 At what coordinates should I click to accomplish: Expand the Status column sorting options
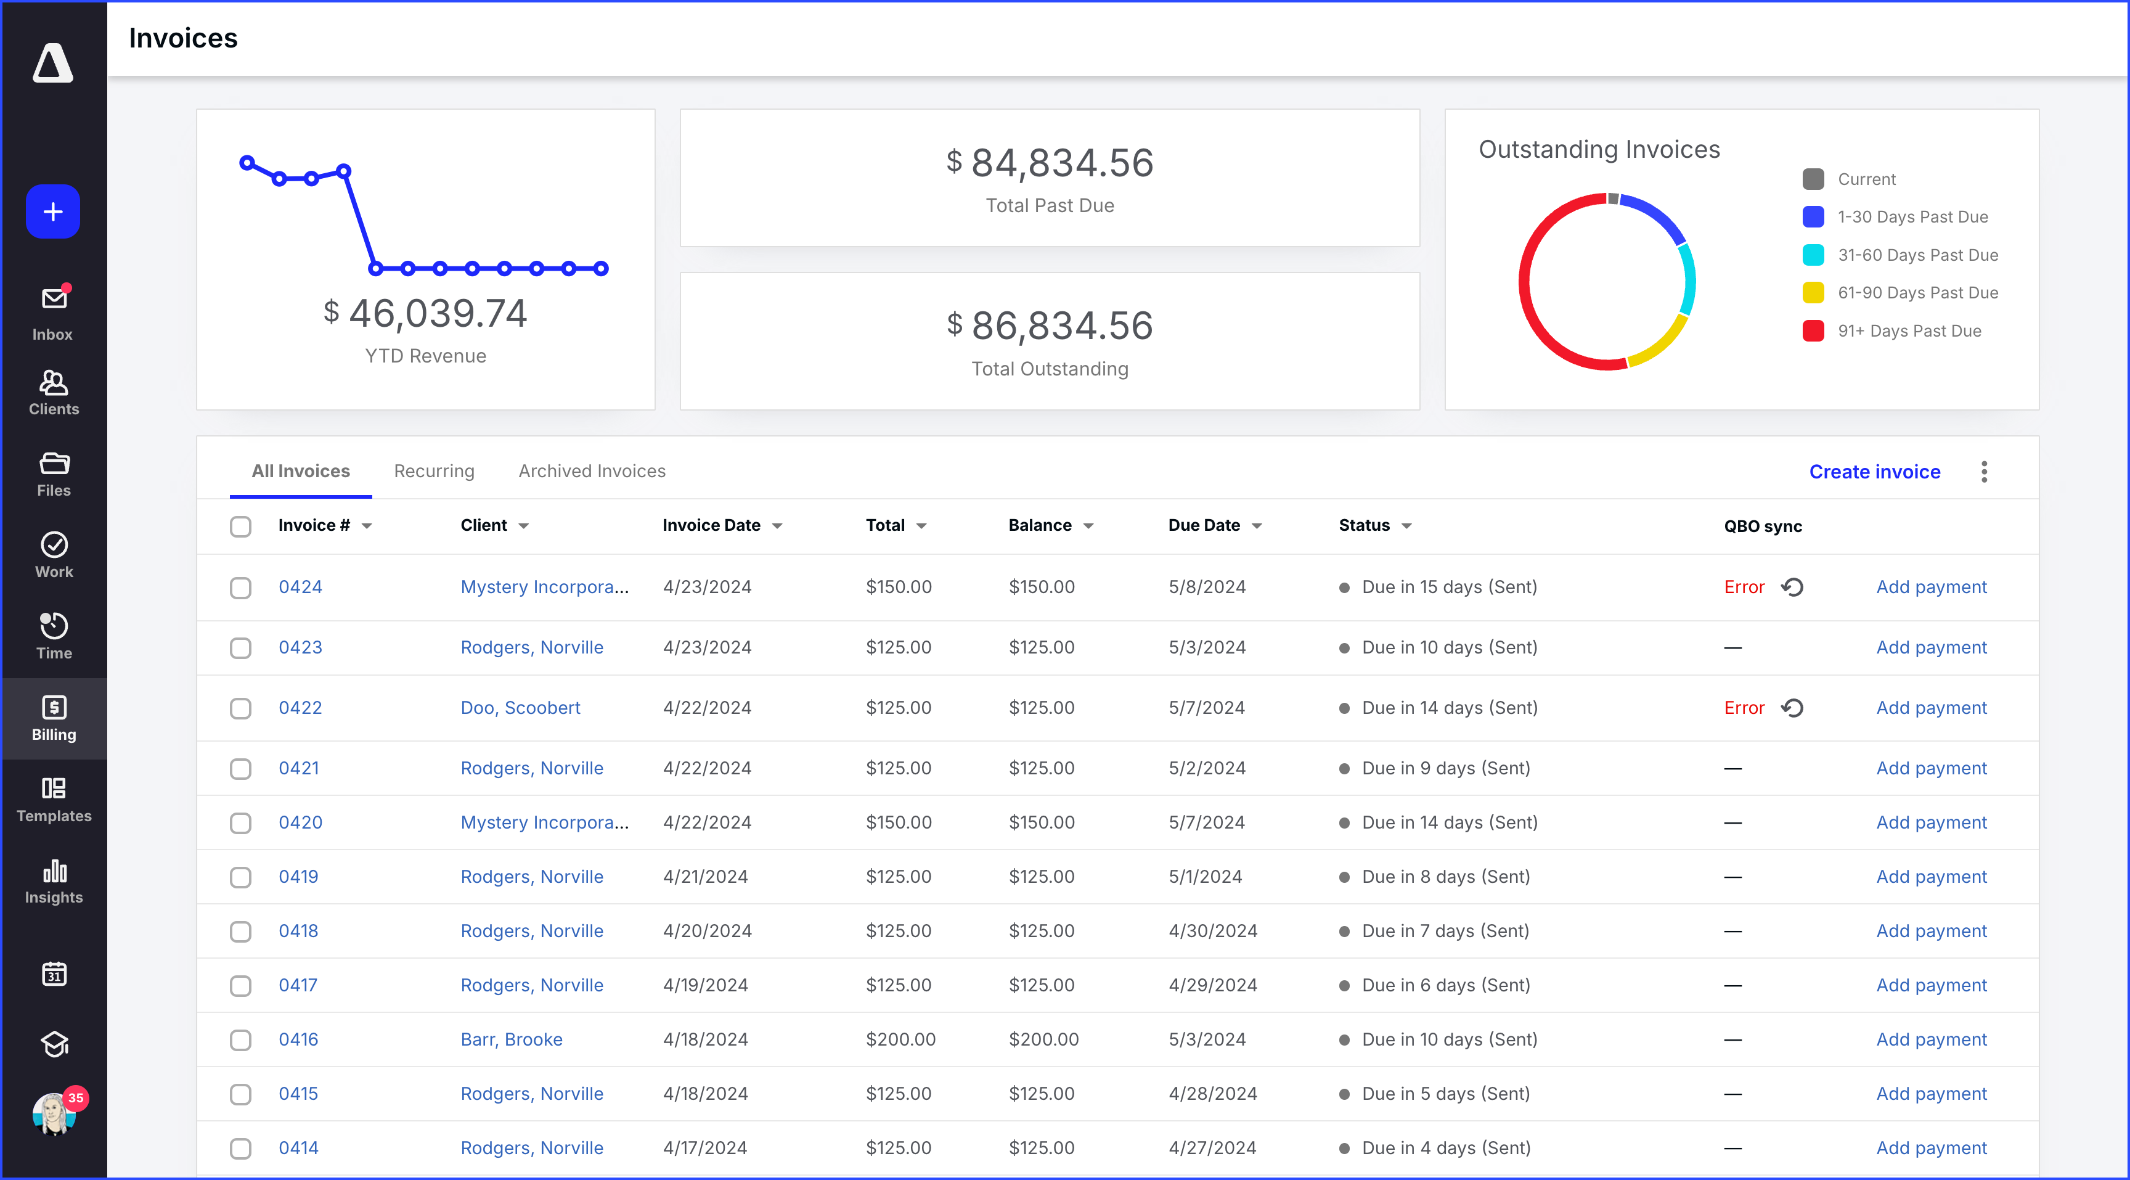click(x=1408, y=525)
